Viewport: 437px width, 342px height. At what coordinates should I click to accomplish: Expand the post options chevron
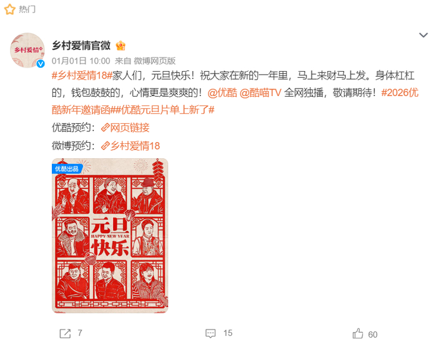point(423,35)
